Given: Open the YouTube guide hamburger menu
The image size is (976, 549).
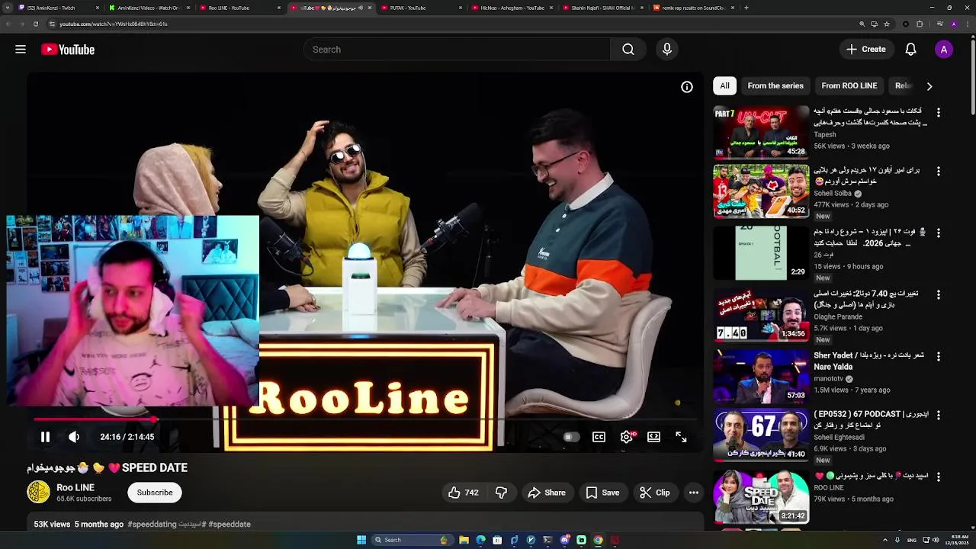Looking at the screenshot, I should tap(21, 50).
